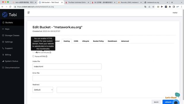Screen dimensions: 184x104
Task: Open the Redirect Default dropdown
Action: [43, 90]
